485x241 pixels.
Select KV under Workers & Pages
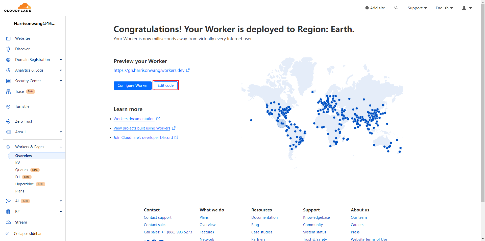pyautogui.click(x=18, y=163)
